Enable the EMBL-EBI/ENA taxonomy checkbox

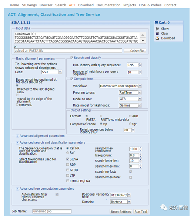coord(68,181)
